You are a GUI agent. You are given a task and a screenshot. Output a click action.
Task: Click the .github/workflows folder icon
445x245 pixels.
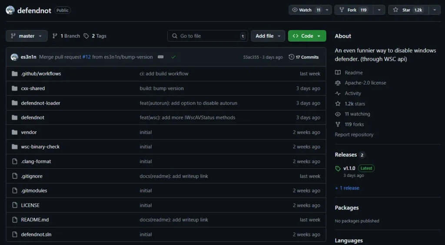pos(14,74)
